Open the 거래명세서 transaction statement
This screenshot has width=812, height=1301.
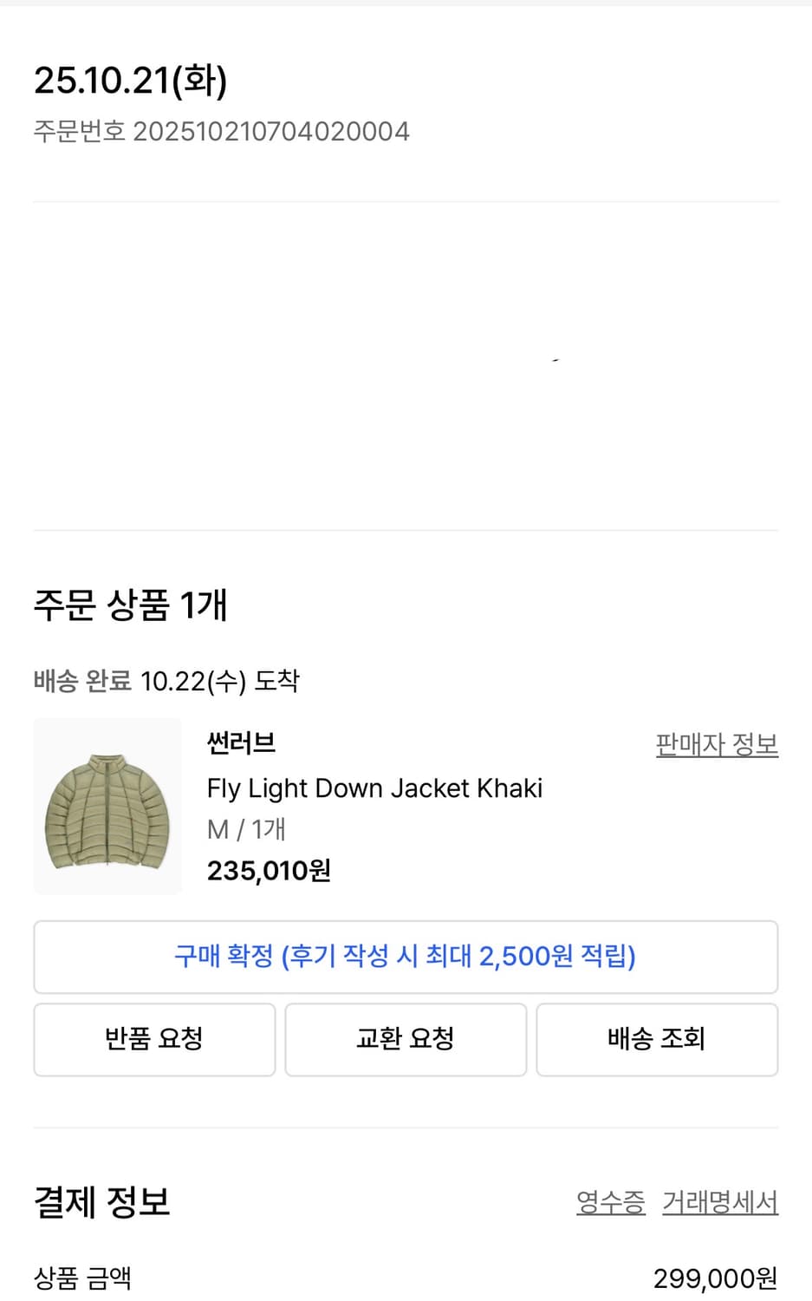click(x=720, y=1202)
